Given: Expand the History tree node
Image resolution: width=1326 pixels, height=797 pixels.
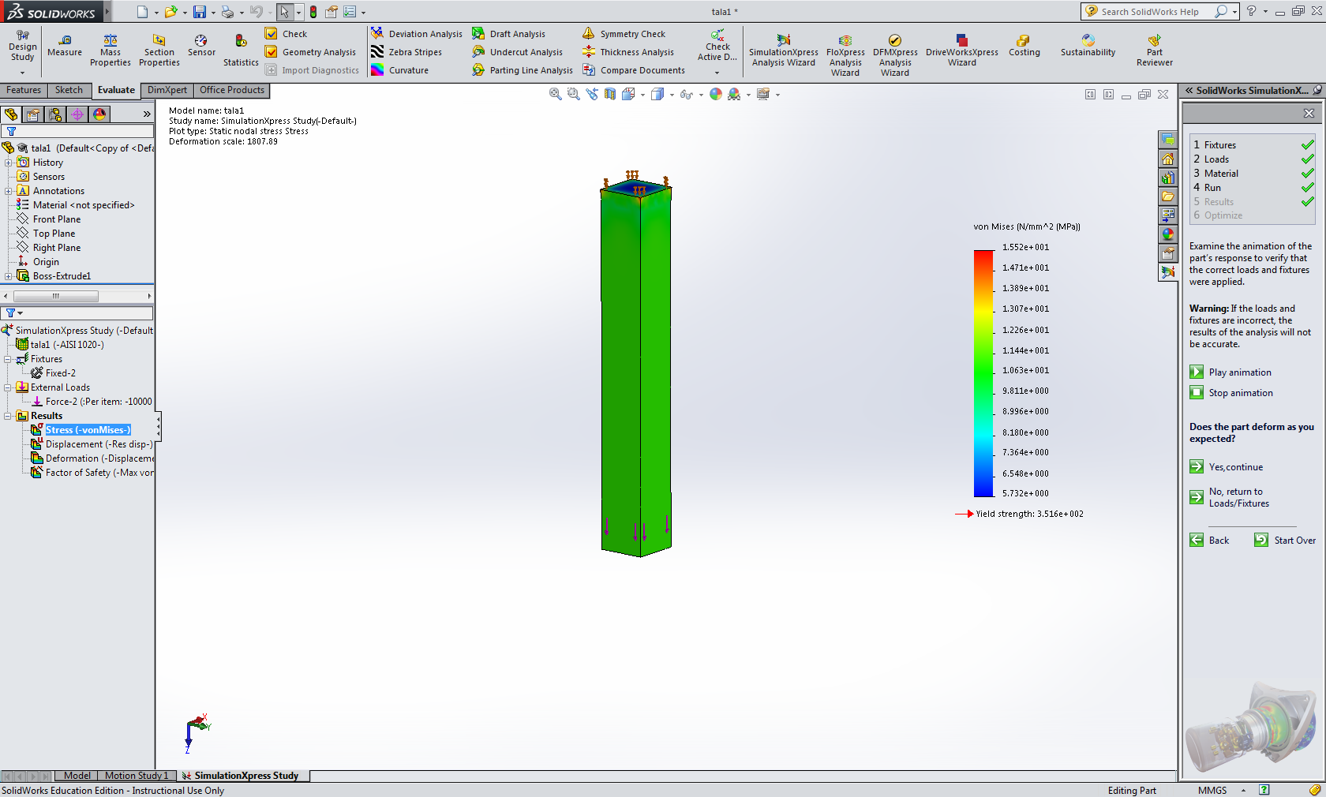Looking at the screenshot, I should pos(9,163).
